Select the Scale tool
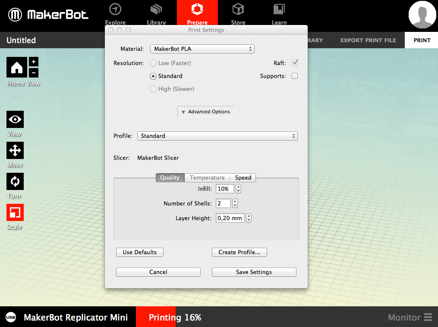This screenshot has width=438, height=327. pos(15,212)
